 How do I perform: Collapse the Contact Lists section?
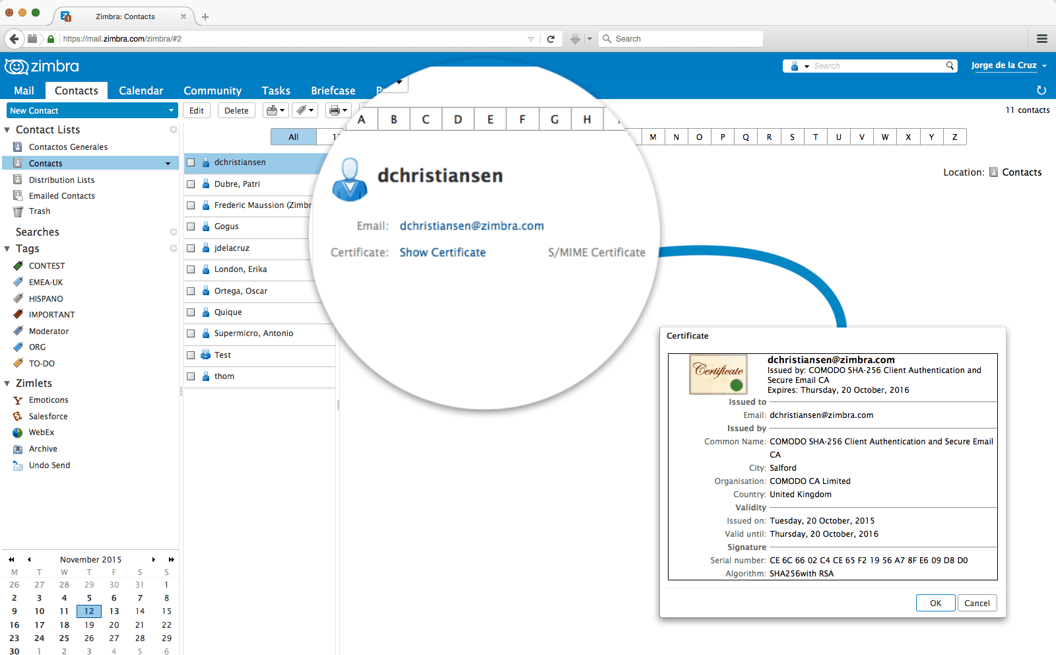point(7,130)
